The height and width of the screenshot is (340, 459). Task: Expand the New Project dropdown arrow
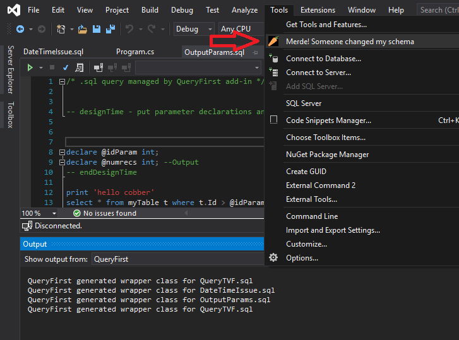click(x=72, y=29)
